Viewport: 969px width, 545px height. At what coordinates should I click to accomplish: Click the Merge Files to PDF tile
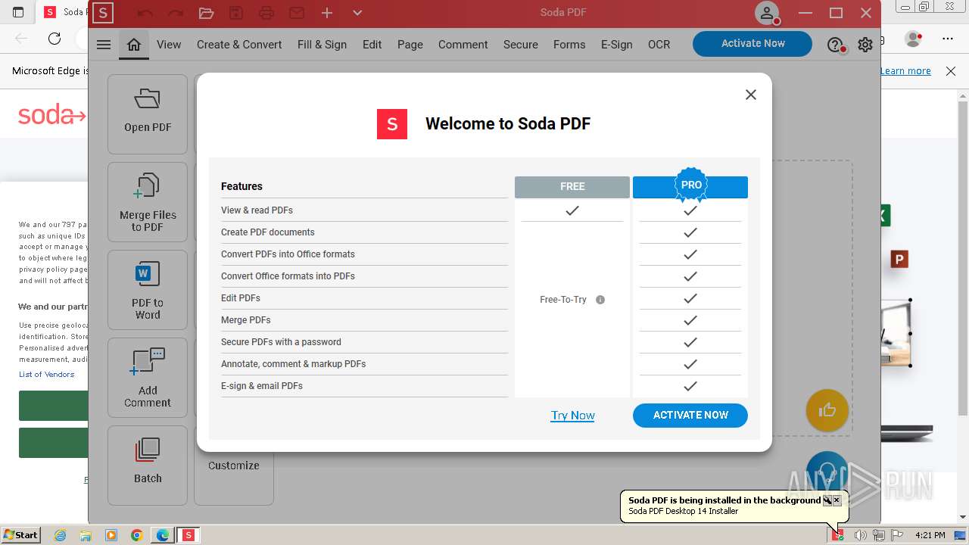(x=148, y=202)
